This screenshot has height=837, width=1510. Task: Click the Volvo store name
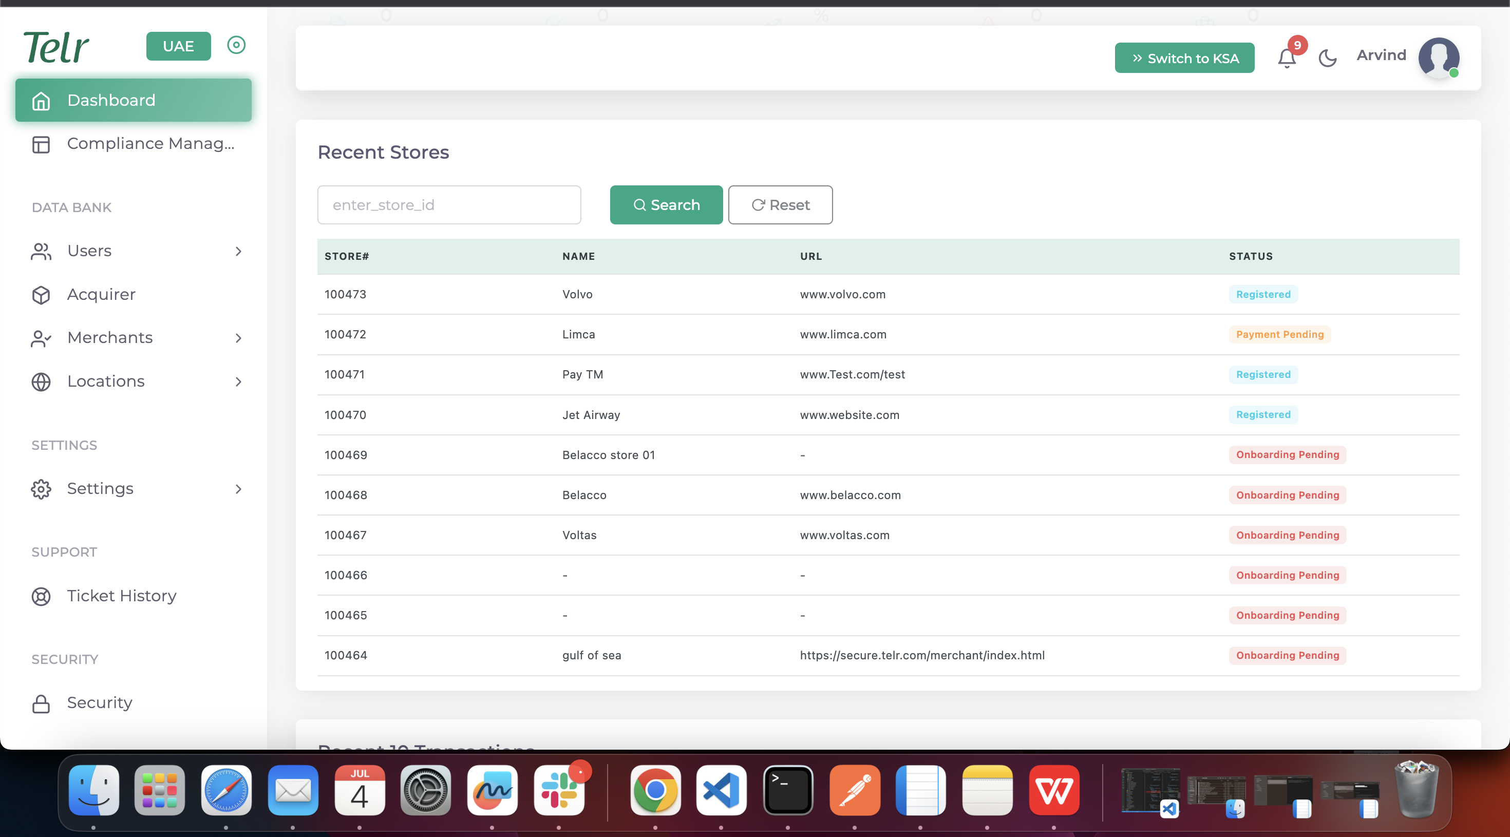click(577, 294)
